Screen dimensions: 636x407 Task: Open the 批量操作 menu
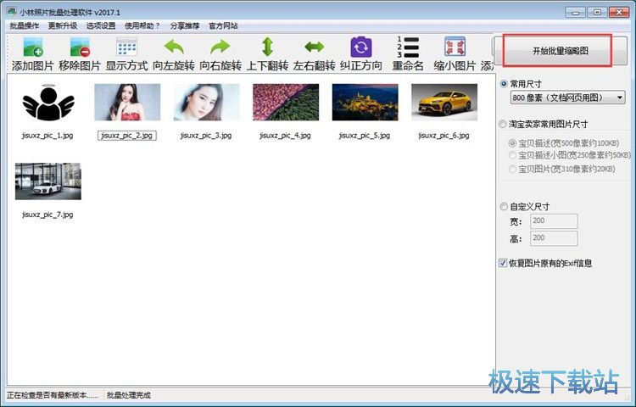pyautogui.click(x=25, y=26)
